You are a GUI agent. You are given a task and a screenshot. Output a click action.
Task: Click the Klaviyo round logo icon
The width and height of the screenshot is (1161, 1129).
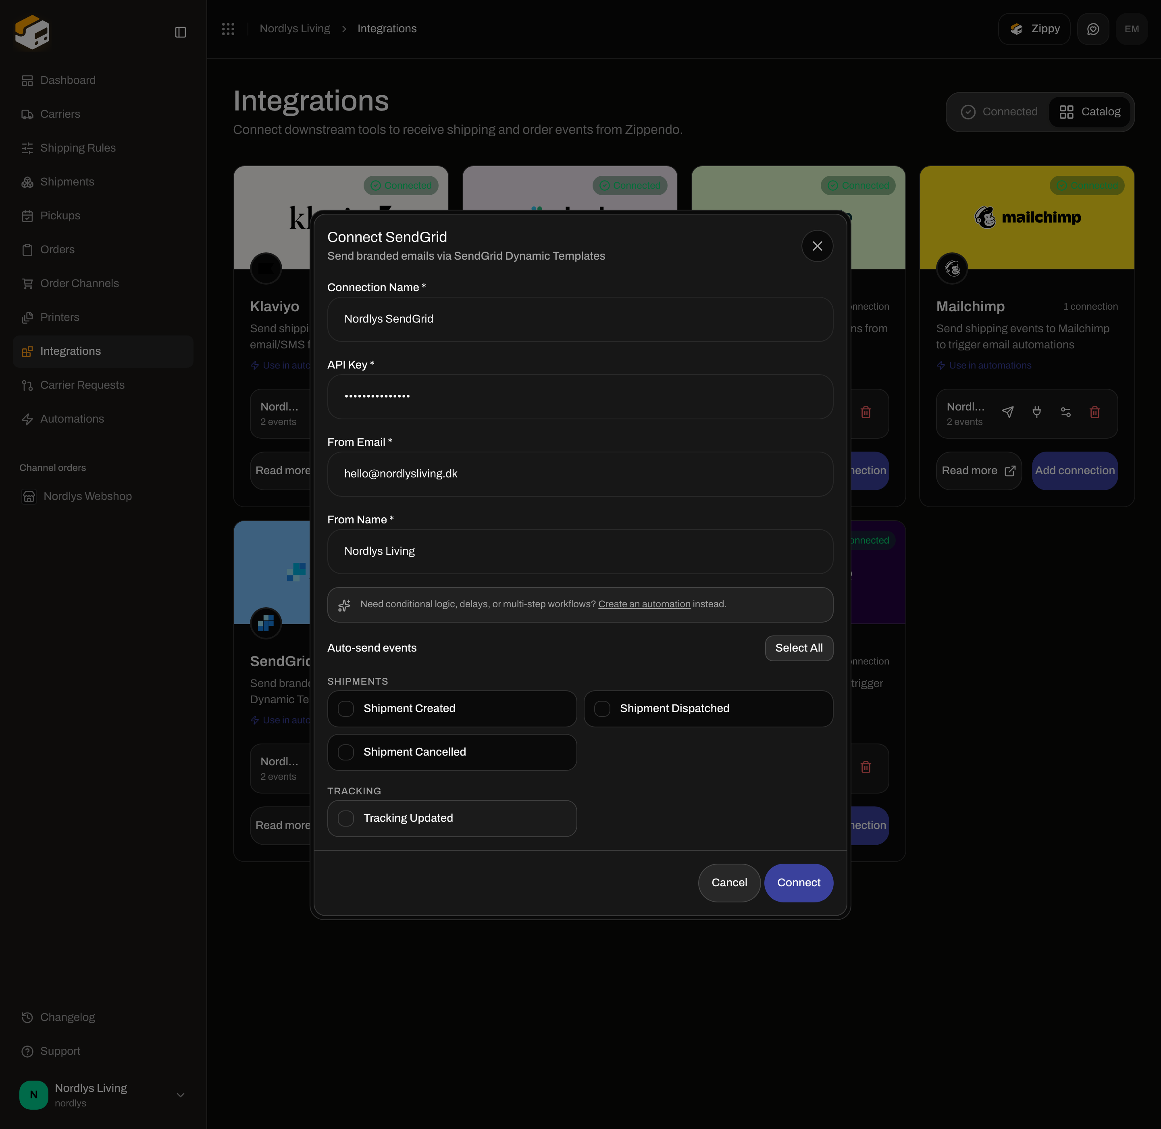266,269
